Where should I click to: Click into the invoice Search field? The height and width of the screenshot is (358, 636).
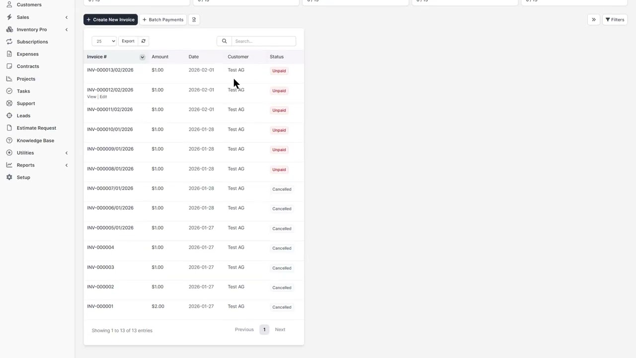coord(263,41)
